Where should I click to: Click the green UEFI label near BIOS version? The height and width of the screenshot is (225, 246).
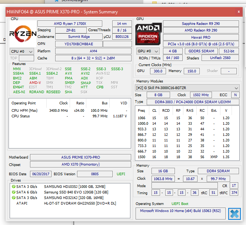(x=121, y=174)
